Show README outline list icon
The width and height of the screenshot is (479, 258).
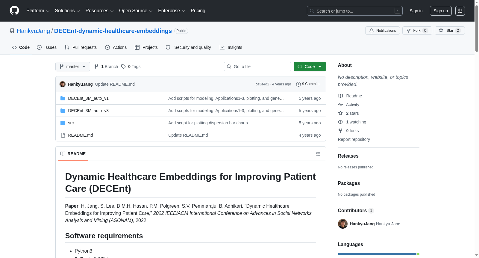(318, 154)
